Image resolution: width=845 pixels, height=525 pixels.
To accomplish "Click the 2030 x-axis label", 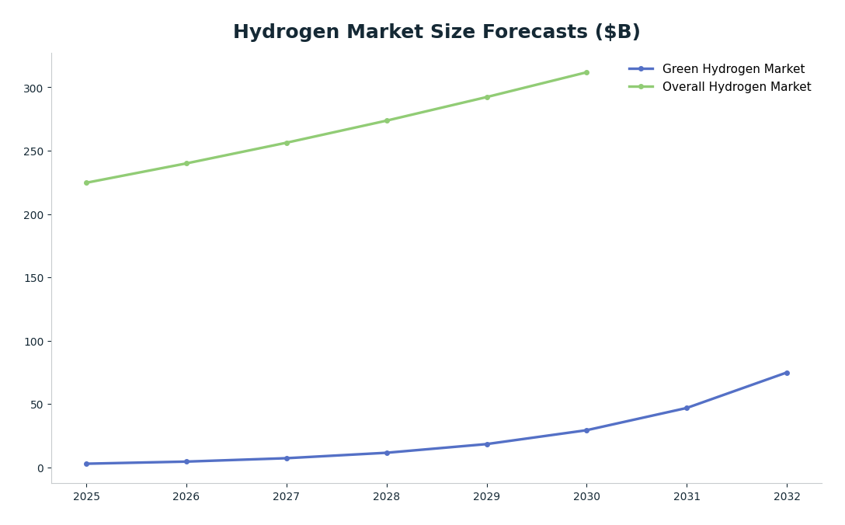I will pyautogui.click(x=586, y=496).
